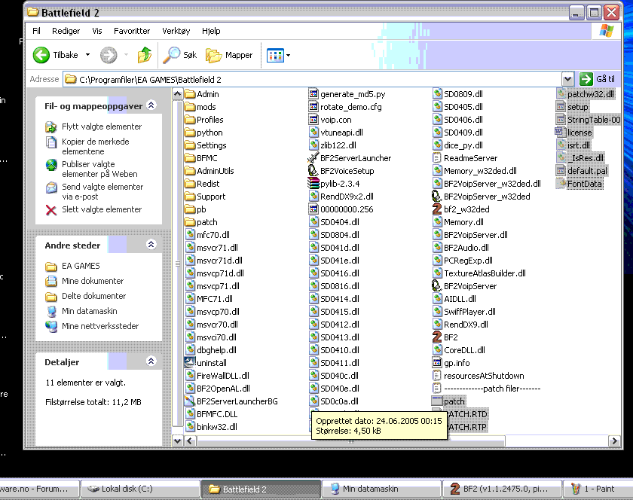Select the uninstall program icon
633x500 pixels.
pyautogui.click(x=190, y=363)
